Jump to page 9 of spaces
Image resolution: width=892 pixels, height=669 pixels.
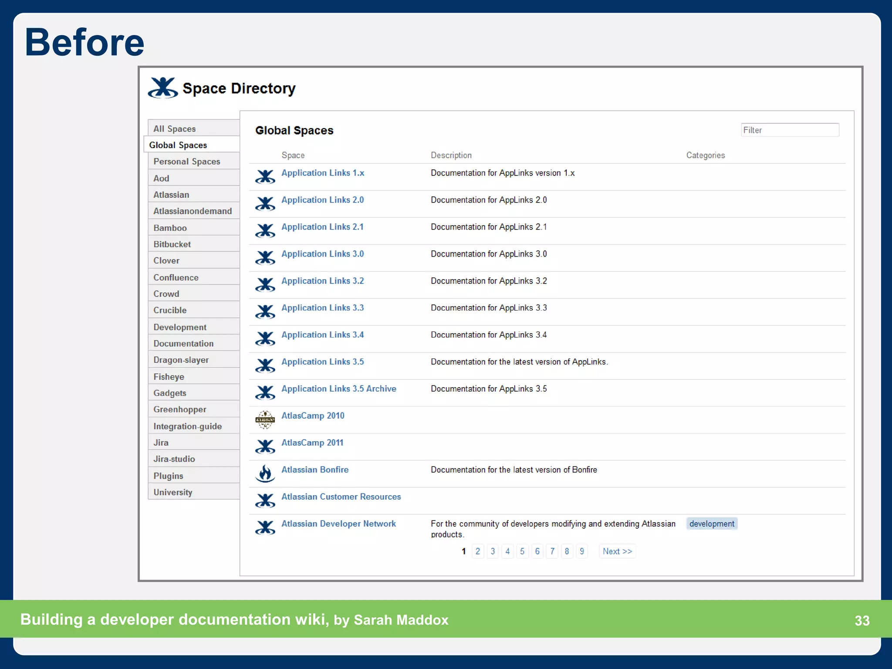pos(582,551)
